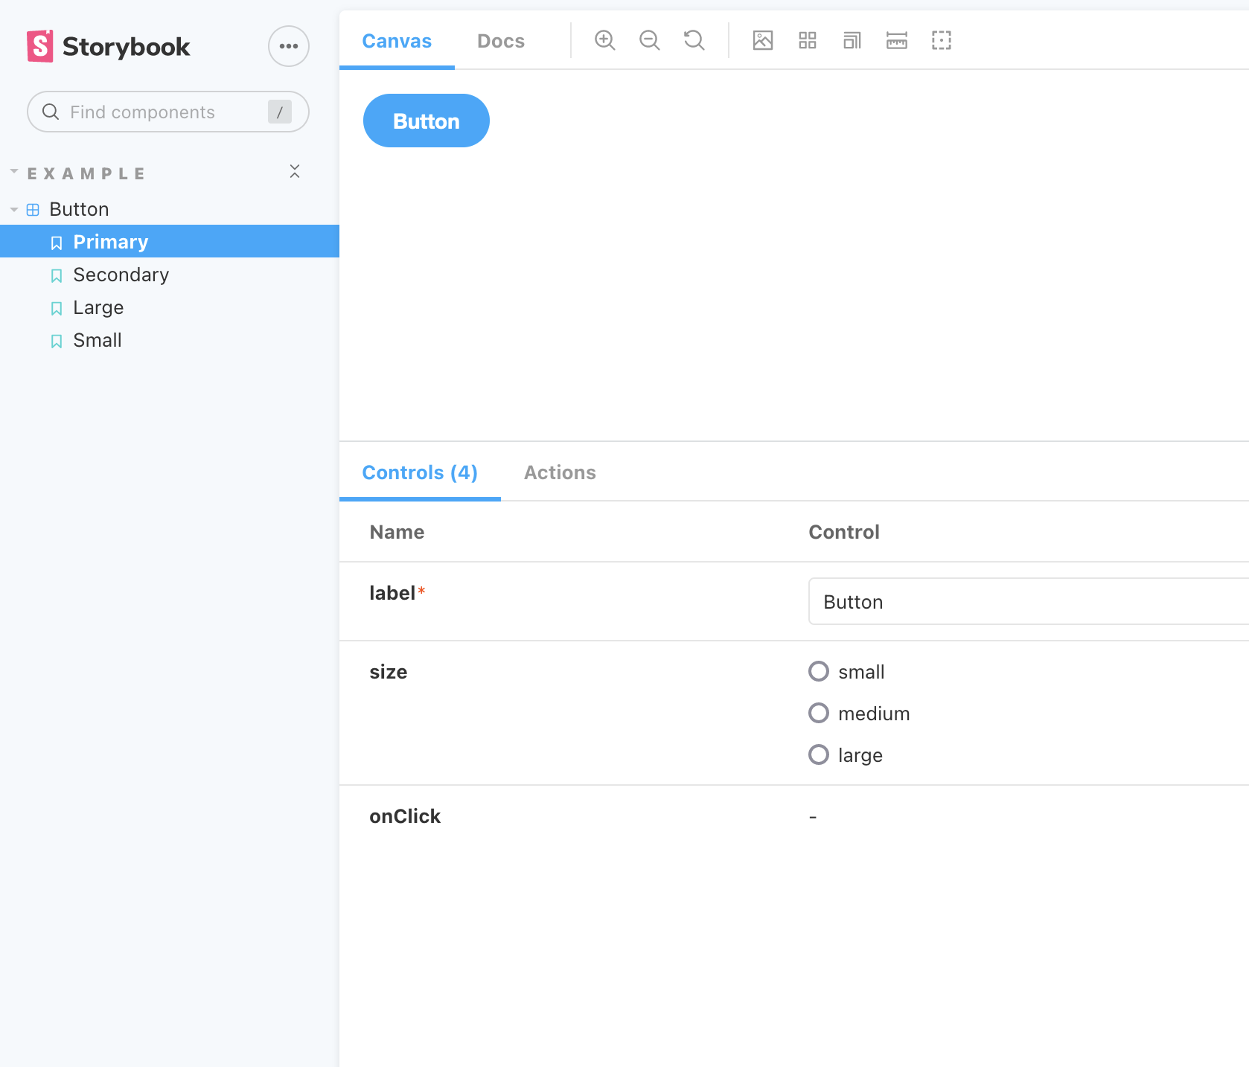Change the viewport size
Viewport: 1249px width, 1067px height.
tap(852, 40)
